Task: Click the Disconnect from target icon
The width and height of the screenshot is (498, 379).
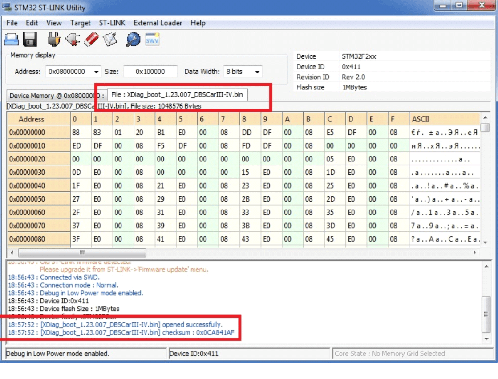Action: tap(73, 39)
